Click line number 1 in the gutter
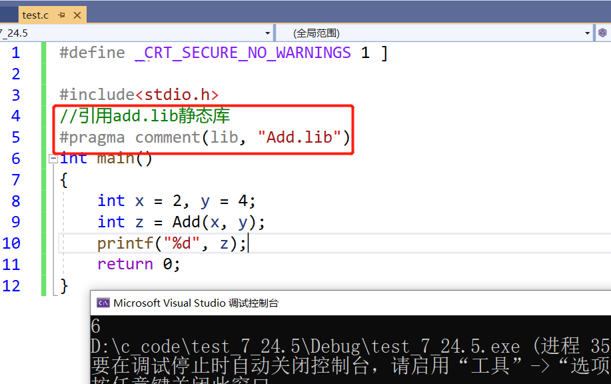This screenshot has height=384, width=611. pyautogui.click(x=15, y=53)
